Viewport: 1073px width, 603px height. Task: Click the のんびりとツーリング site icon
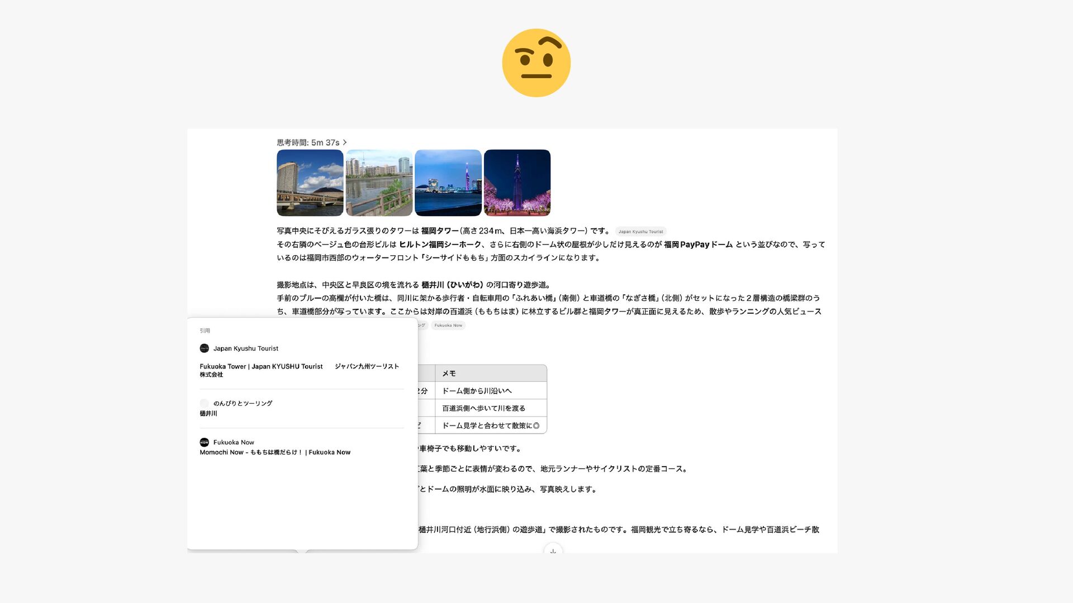(x=204, y=403)
